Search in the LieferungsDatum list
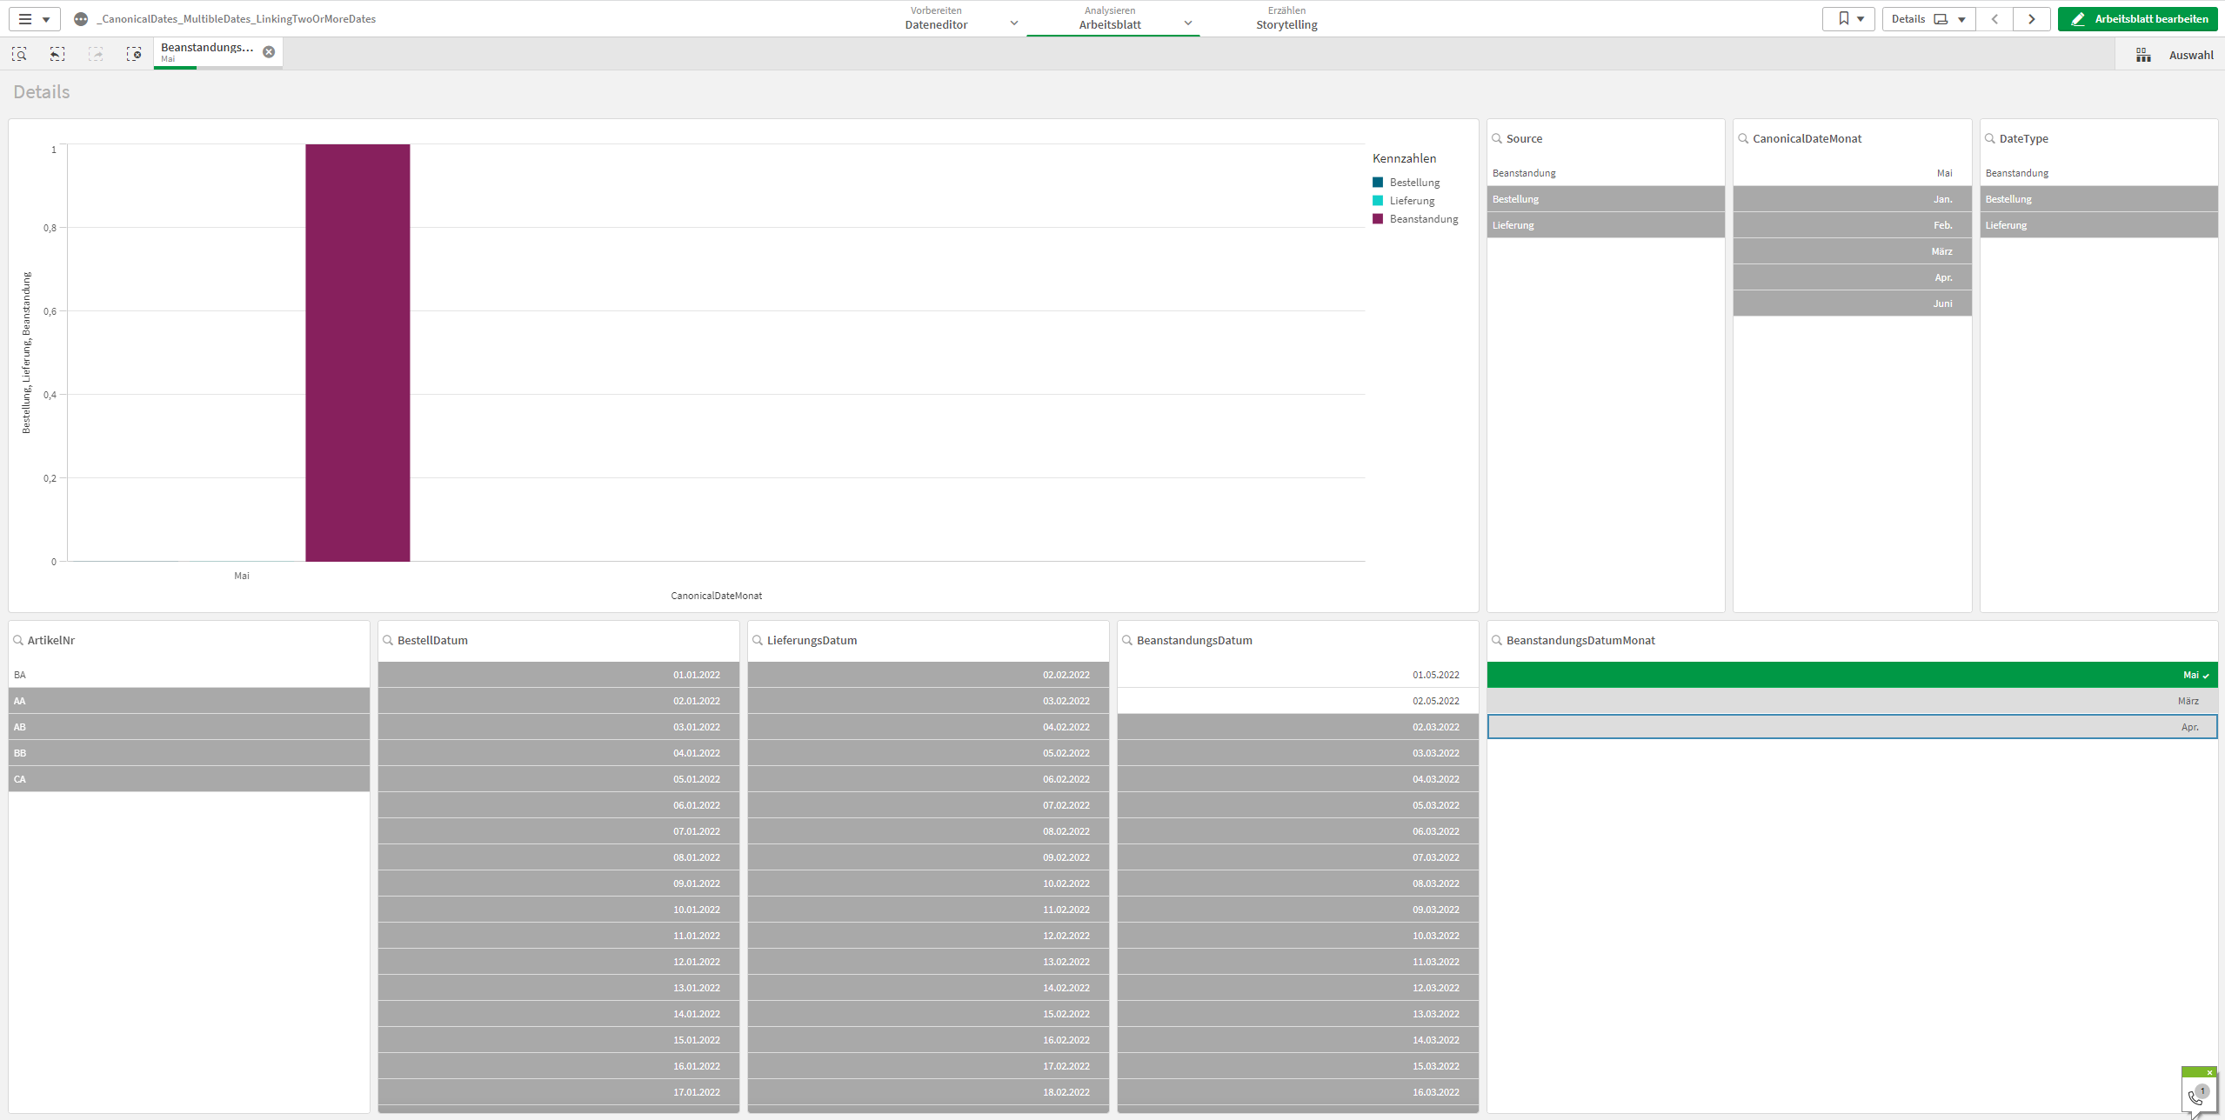This screenshot has width=2225, height=1120. point(758,640)
